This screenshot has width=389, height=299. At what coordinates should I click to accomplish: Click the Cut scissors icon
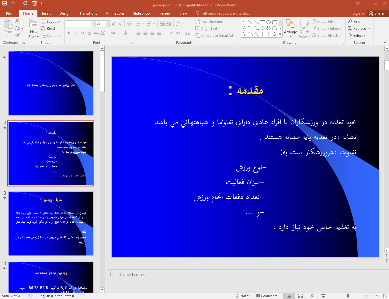(x=17, y=21)
